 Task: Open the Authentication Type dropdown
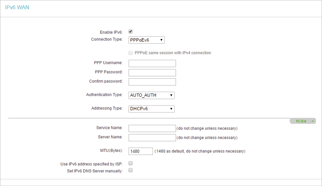152,95
